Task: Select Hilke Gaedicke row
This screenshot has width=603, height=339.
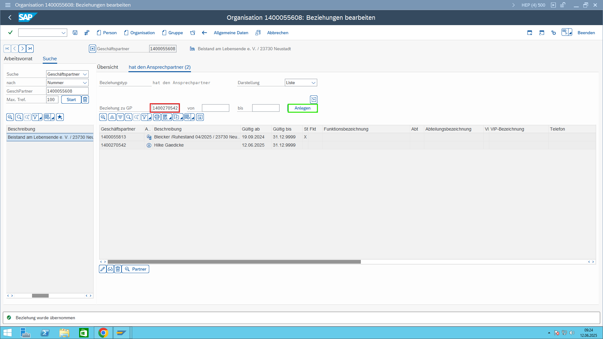Action: (x=347, y=145)
